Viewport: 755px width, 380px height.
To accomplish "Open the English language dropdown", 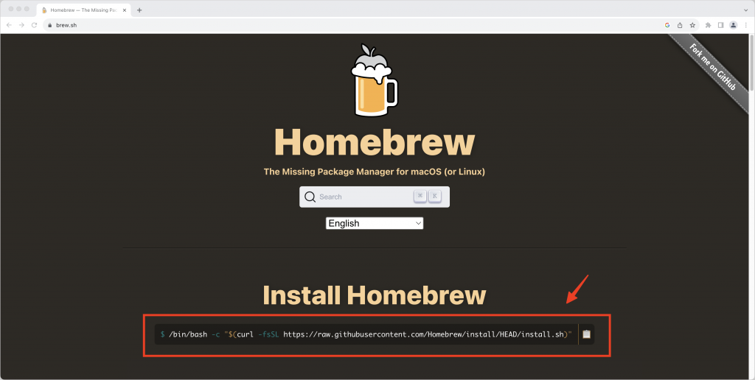I will (375, 223).
